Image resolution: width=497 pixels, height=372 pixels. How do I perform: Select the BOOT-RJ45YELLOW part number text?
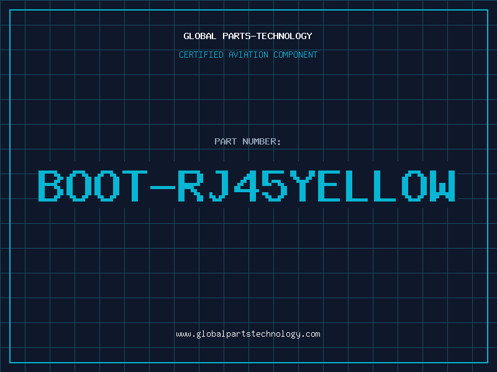(x=247, y=185)
